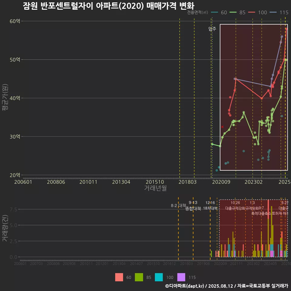The height and width of the screenshot is (291, 291).
Task: Click the 40억 y-axis label
Action: [15, 98]
